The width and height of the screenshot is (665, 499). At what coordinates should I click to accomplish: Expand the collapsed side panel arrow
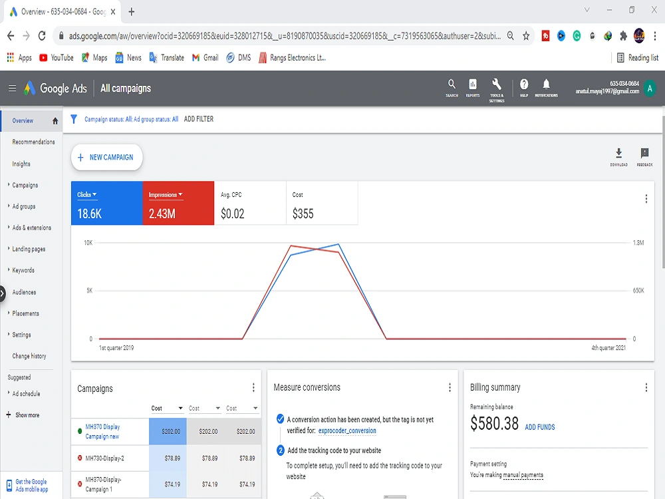pos(2,293)
